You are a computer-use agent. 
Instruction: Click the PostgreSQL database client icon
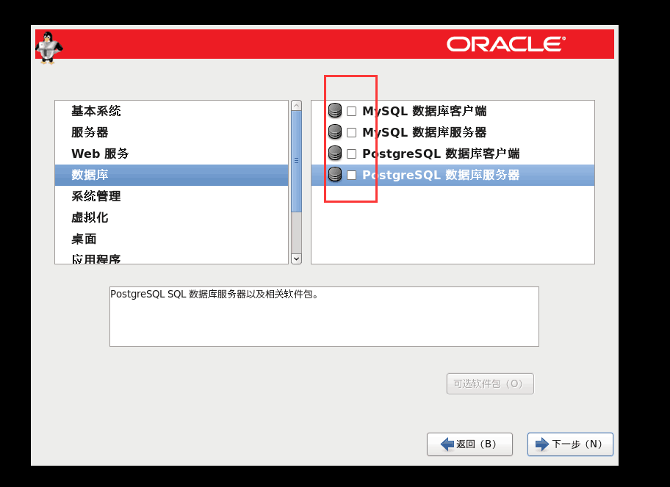click(x=335, y=154)
